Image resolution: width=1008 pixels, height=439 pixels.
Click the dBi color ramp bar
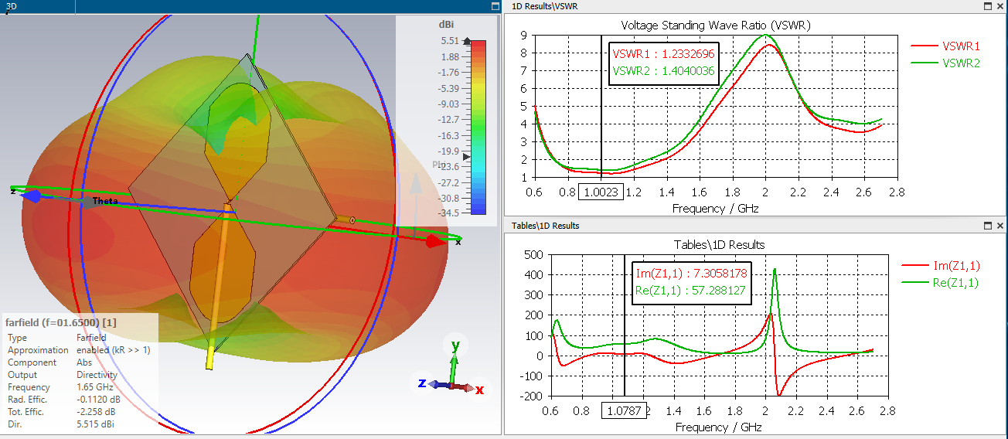tap(478, 127)
